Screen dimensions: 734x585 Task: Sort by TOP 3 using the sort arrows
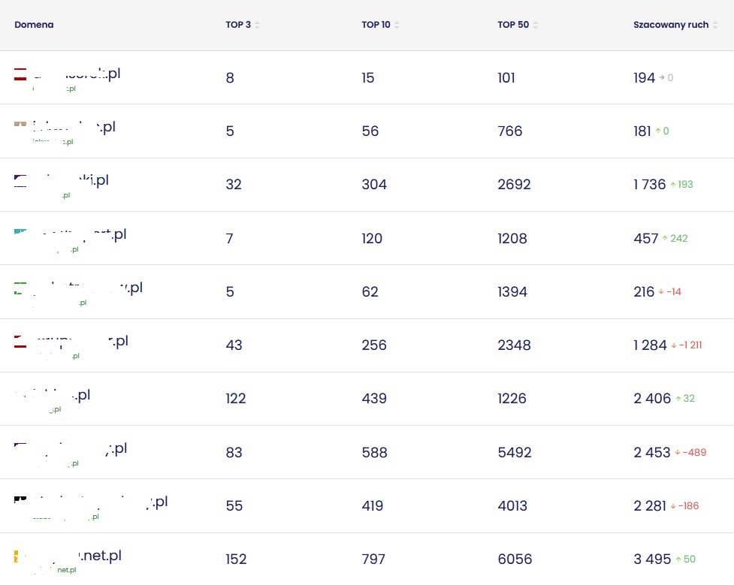tap(257, 25)
